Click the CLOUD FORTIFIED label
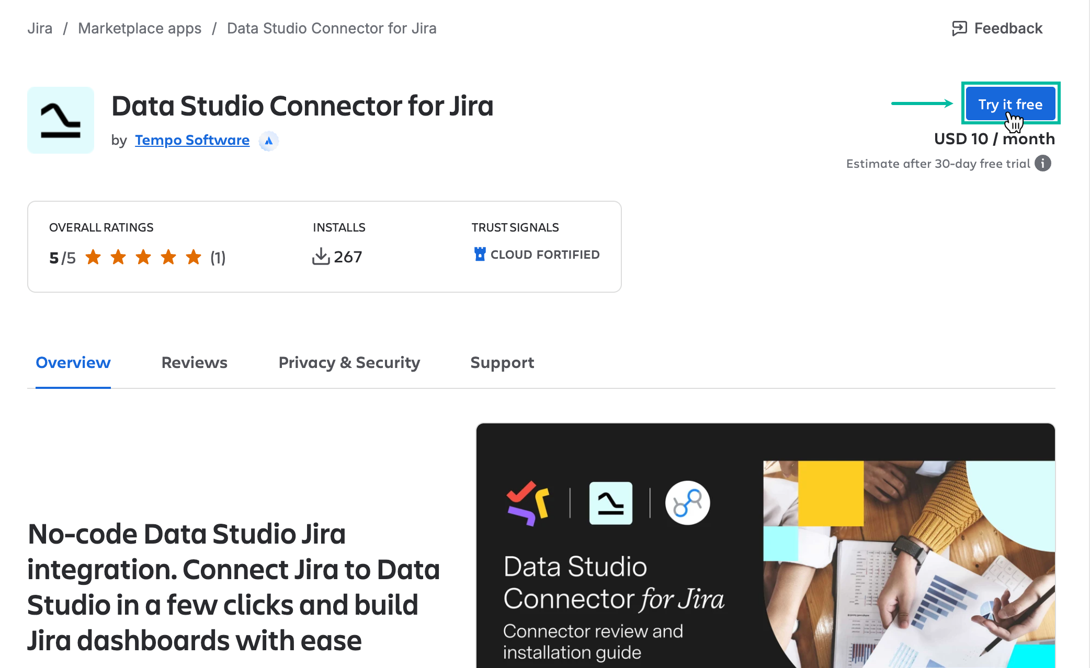This screenshot has width=1090, height=668. [x=545, y=255]
